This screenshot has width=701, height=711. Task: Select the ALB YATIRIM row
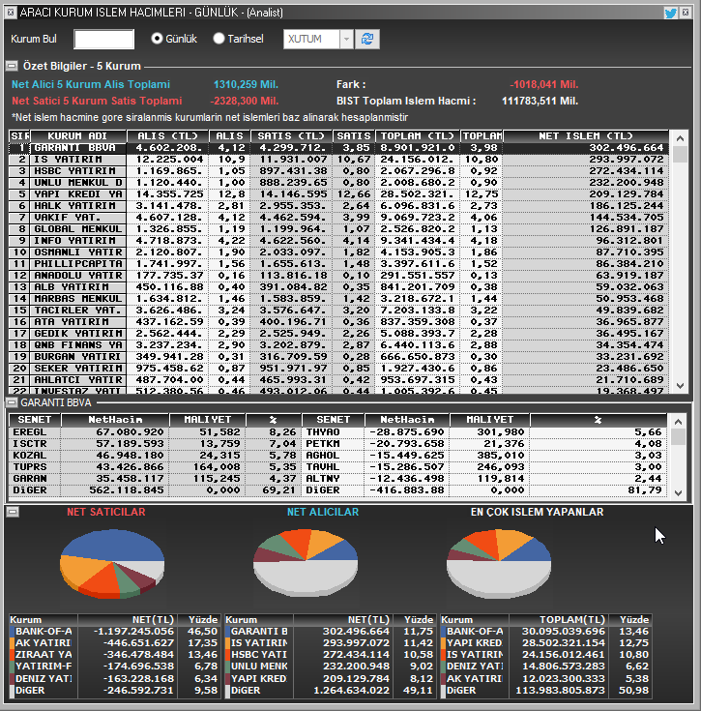(x=338, y=287)
